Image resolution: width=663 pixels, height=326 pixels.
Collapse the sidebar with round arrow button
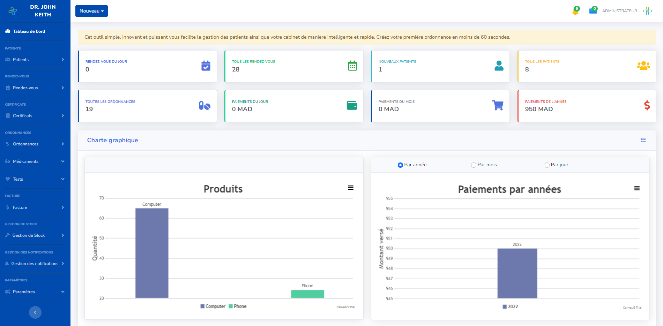point(35,312)
